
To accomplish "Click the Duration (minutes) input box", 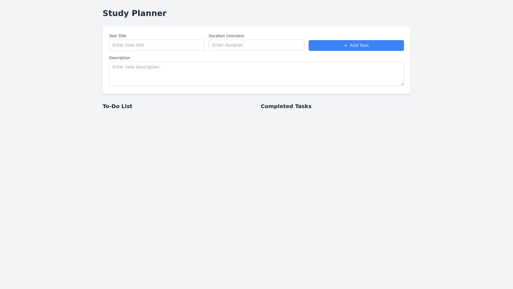I will [x=256, y=45].
